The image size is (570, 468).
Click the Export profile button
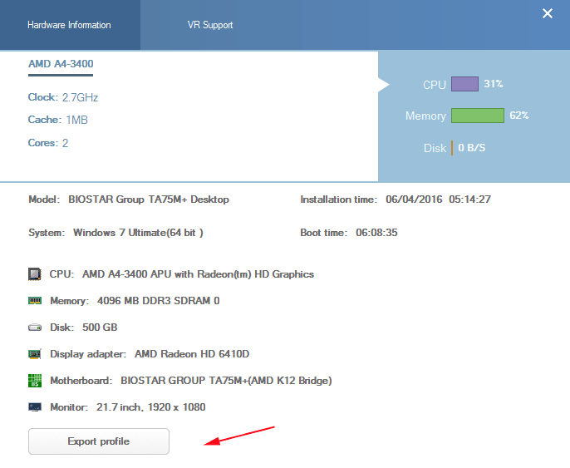point(99,441)
